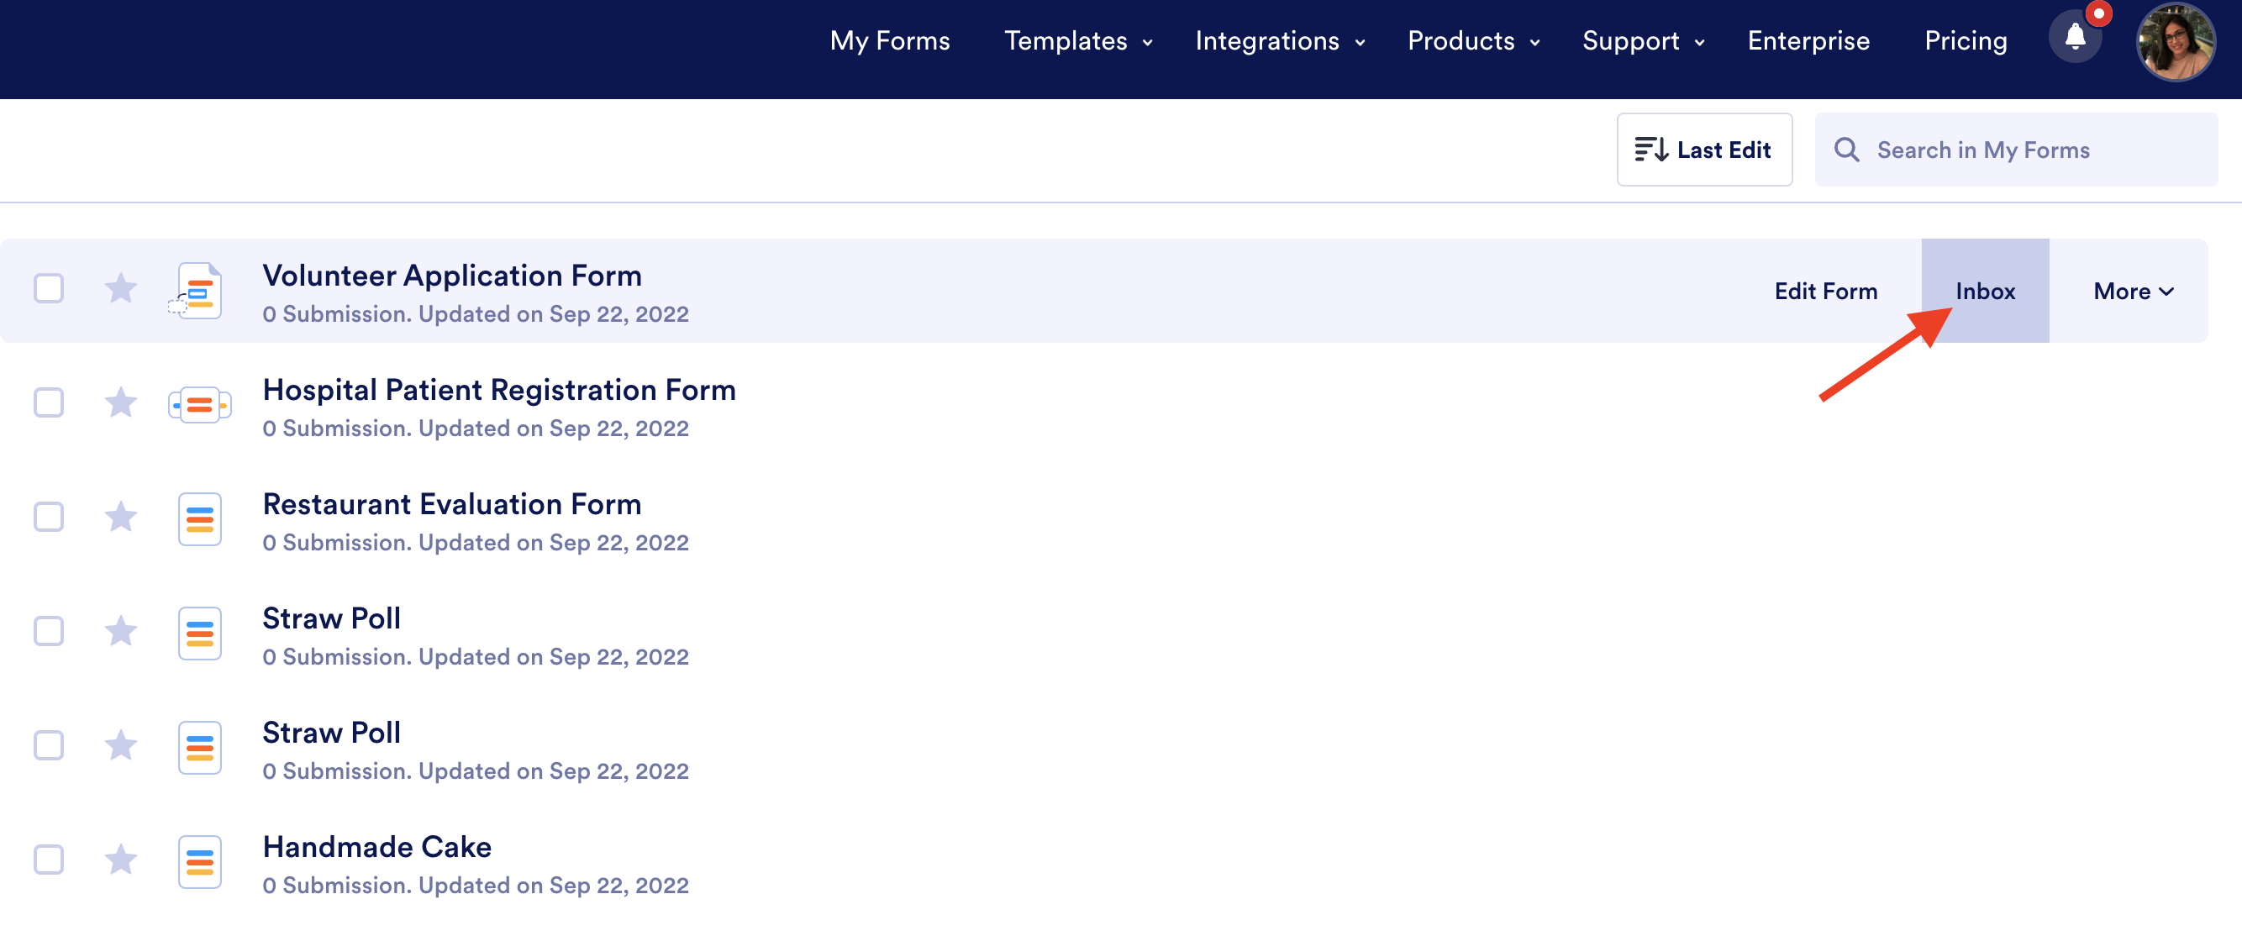Favorite the Restaurant Evaluation Form star
The image size is (2242, 936).
point(121,517)
